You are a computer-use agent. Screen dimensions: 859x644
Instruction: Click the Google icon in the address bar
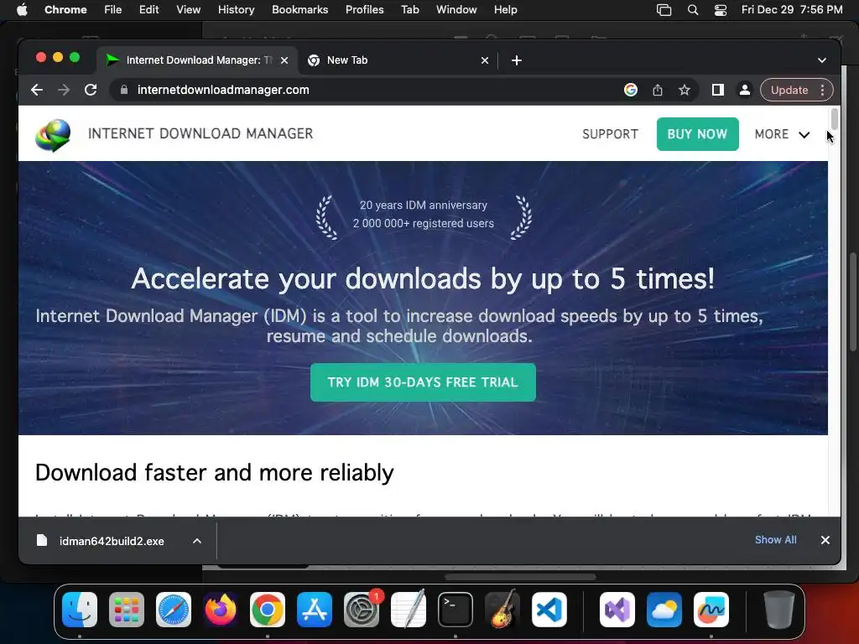pyautogui.click(x=631, y=90)
